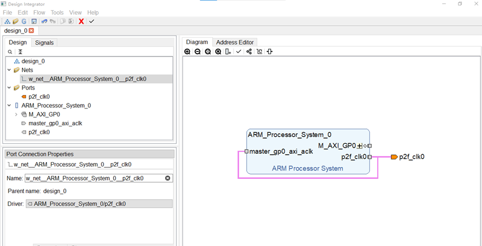Open the Flow menu

pos(39,13)
